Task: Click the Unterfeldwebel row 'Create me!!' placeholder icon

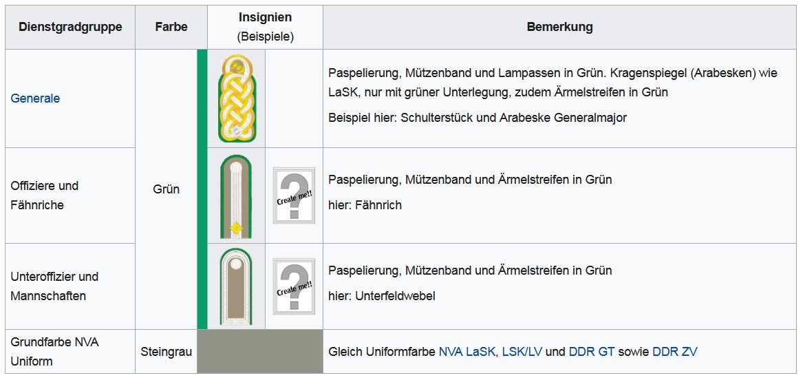Action: click(294, 286)
